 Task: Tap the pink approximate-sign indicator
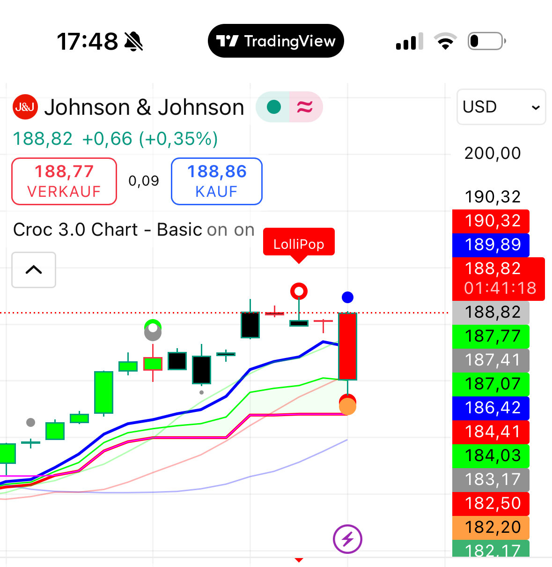click(305, 107)
